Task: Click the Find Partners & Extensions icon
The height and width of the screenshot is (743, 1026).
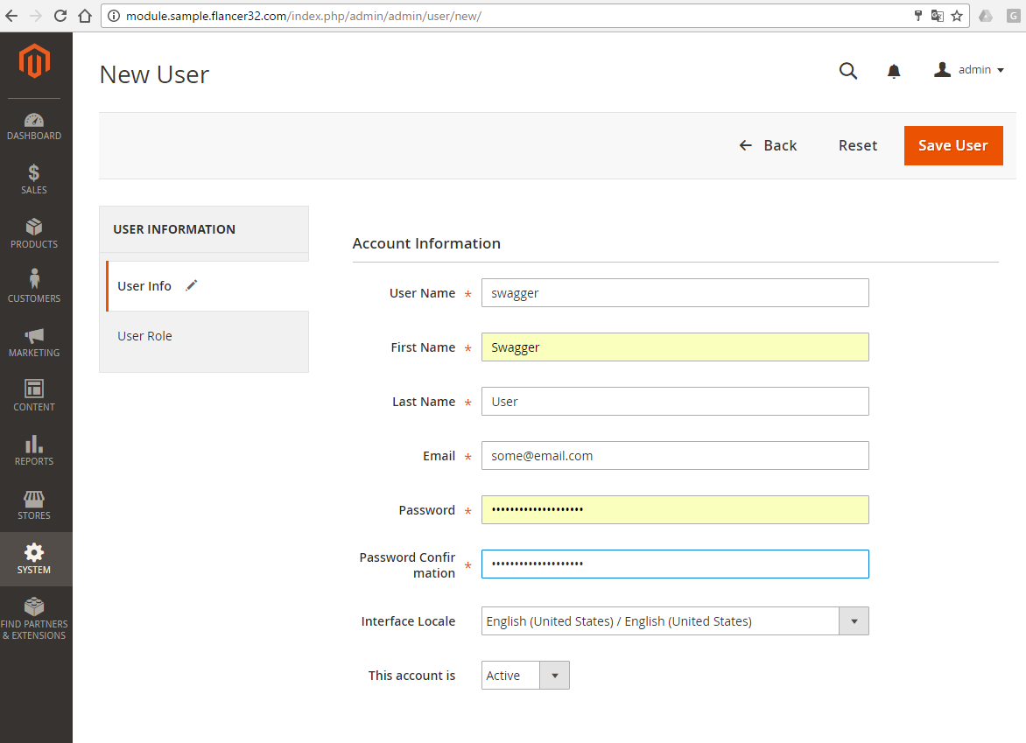Action: 34,606
